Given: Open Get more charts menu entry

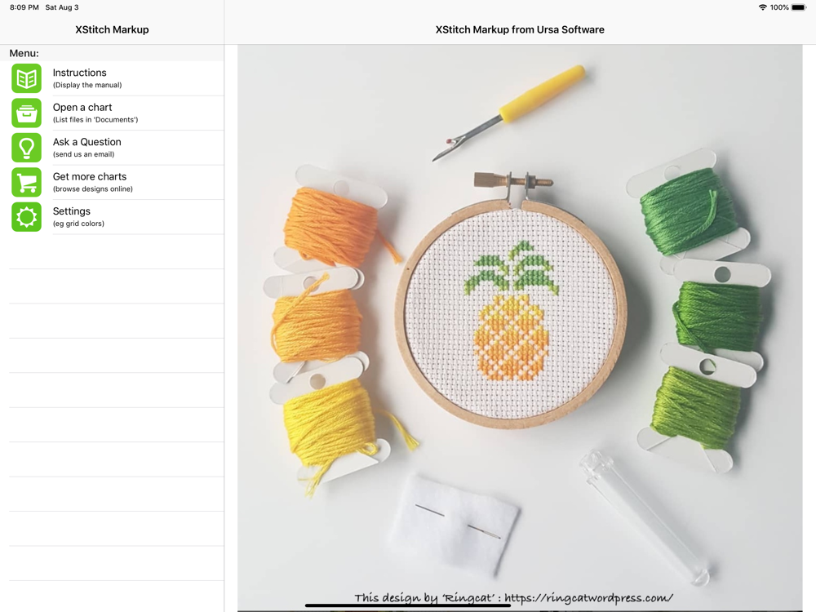Looking at the screenshot, I should pyautogui.click(x=117, y=182).
